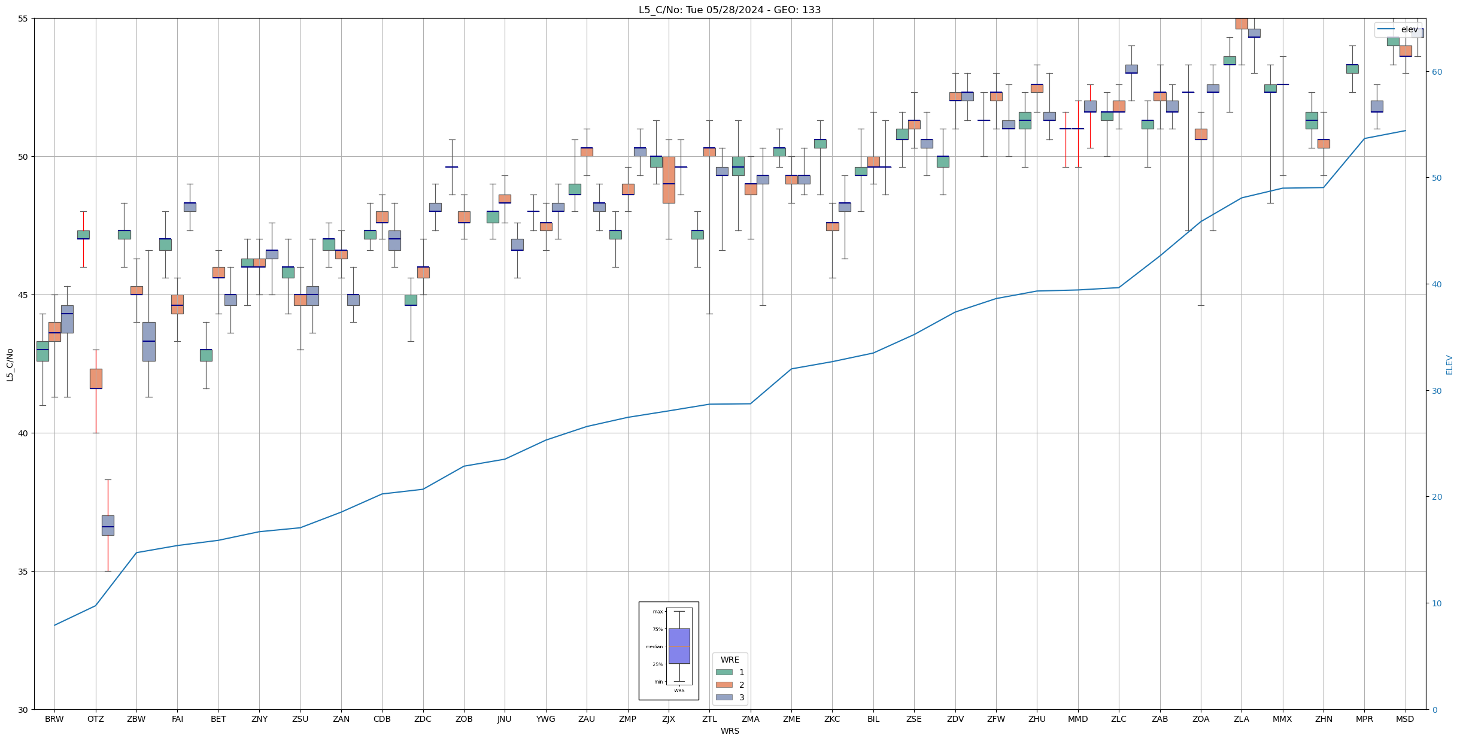1460x741 pixels.
Task: Click the JNU station tick label
Action: [x=505, y=719]
